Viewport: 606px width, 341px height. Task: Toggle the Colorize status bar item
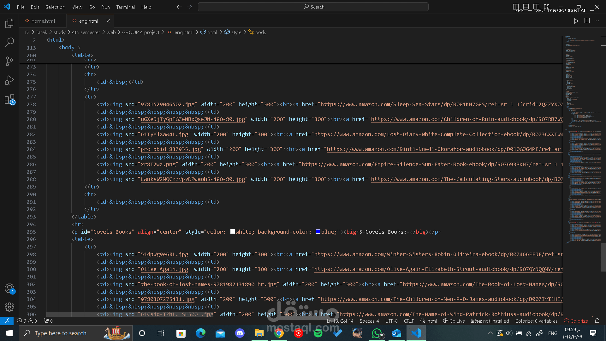click(576, 321)
